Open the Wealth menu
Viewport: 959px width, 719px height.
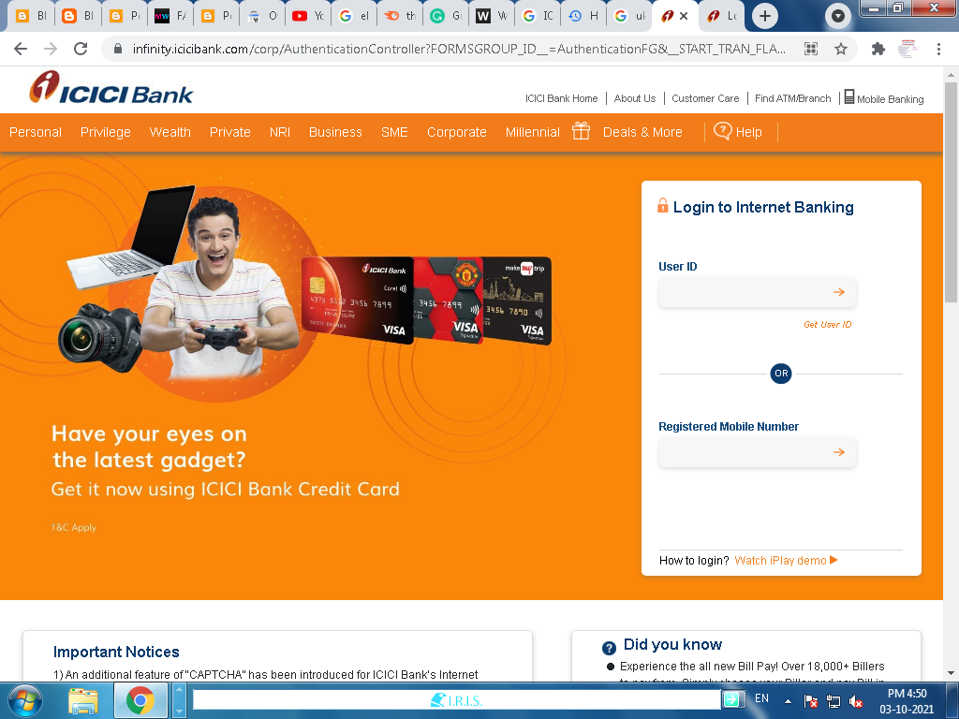(x=170, y=132)
